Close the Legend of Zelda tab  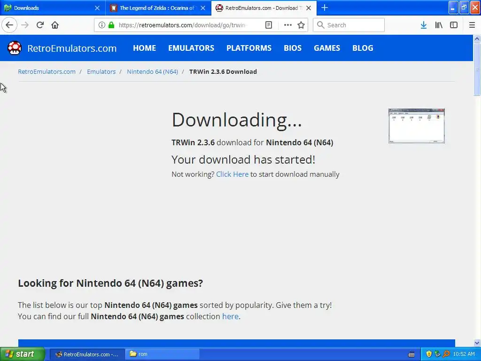click(203, 8)
